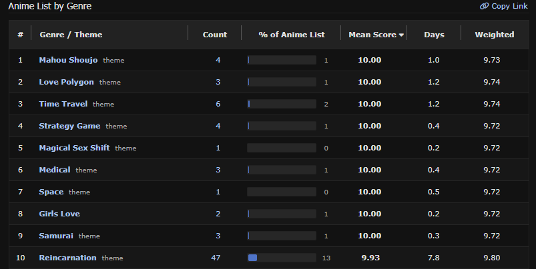Sort table by Weighted column
The width and height of the screenshot is (536, 269).
point(494,35)
